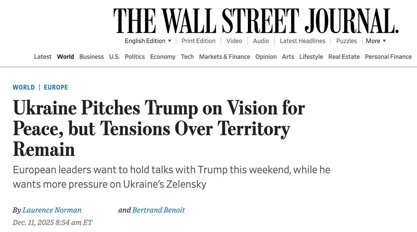The width and height of the screenshot is (417, 232).
Task: Open author Bertrand Benoit's profile
Action: 159,210
